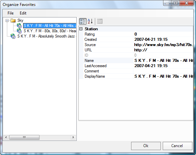Click the Comment property value field

pyautogui.click(x=163, y=71)
